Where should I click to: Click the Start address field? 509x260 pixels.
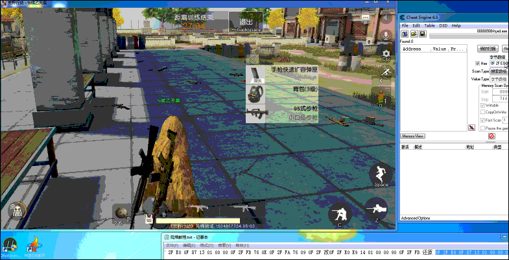click(x=500, y=92)
